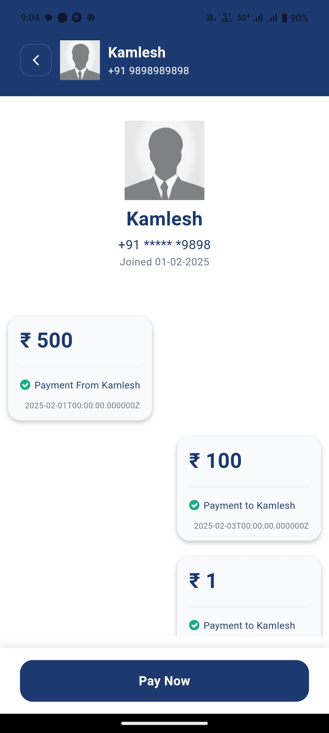Tap the Spotify notification icon in status bar
The width and height of the screenshot is (329, 733).
pos(77,18)
